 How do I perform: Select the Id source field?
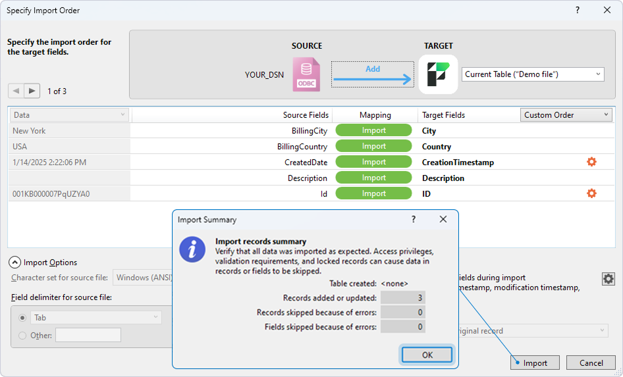click(324, 194)
